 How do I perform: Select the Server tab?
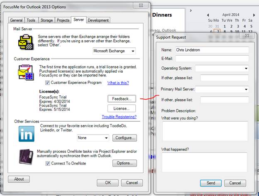(x=79, y=20)
